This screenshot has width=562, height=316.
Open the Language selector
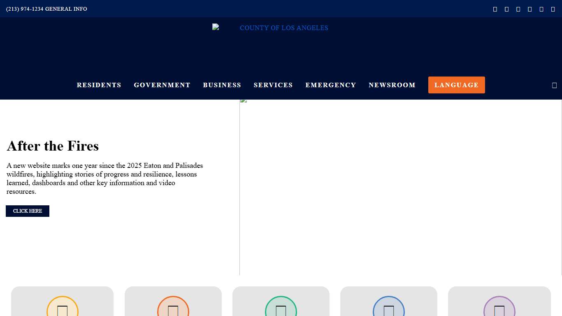tap(456, 85)
